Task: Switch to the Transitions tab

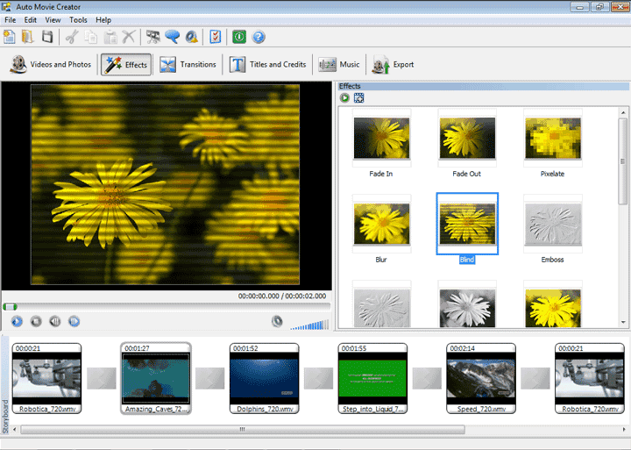Action: click(x=188, y=64)
